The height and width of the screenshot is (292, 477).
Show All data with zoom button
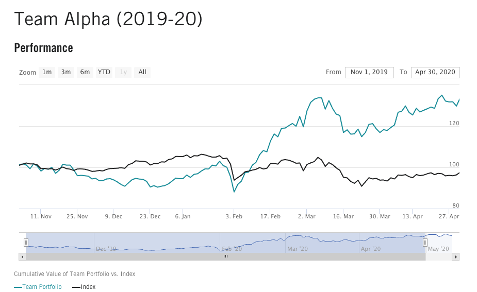click(142, 72)
